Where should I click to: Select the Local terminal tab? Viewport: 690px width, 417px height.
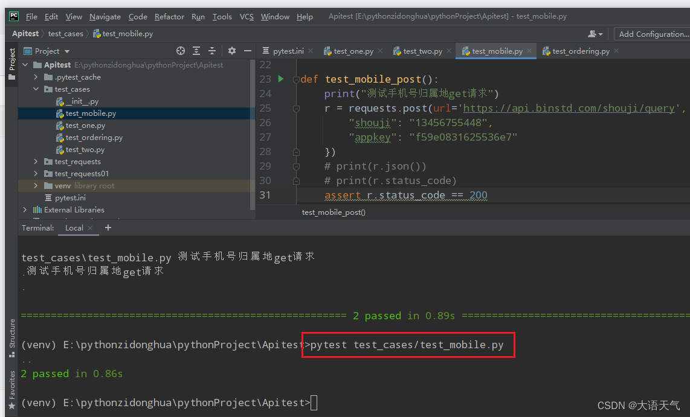pos(74,228)
